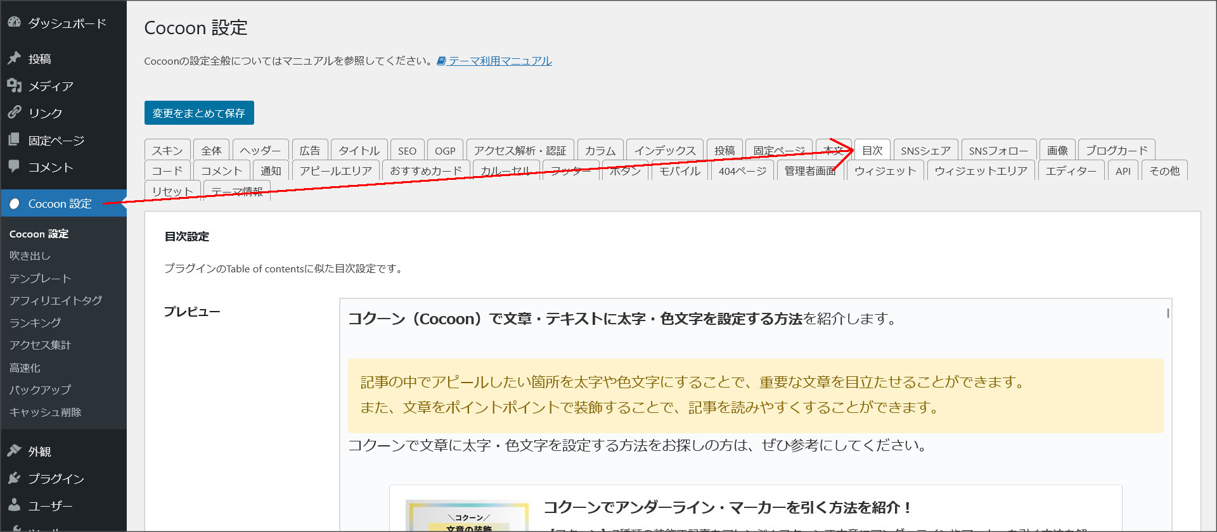Switch to the API tab
The image size is (1217, 532).
(x=1123, y=170)
